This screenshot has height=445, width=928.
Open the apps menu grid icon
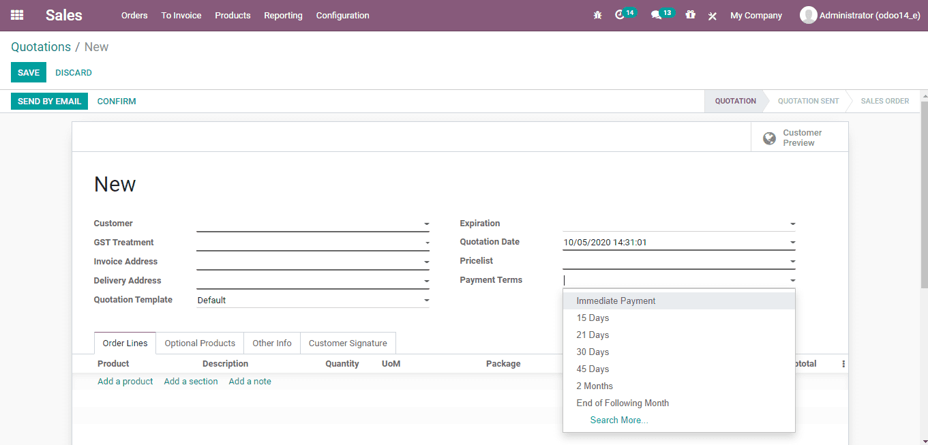pyautogui.click(x=16, y=15)
